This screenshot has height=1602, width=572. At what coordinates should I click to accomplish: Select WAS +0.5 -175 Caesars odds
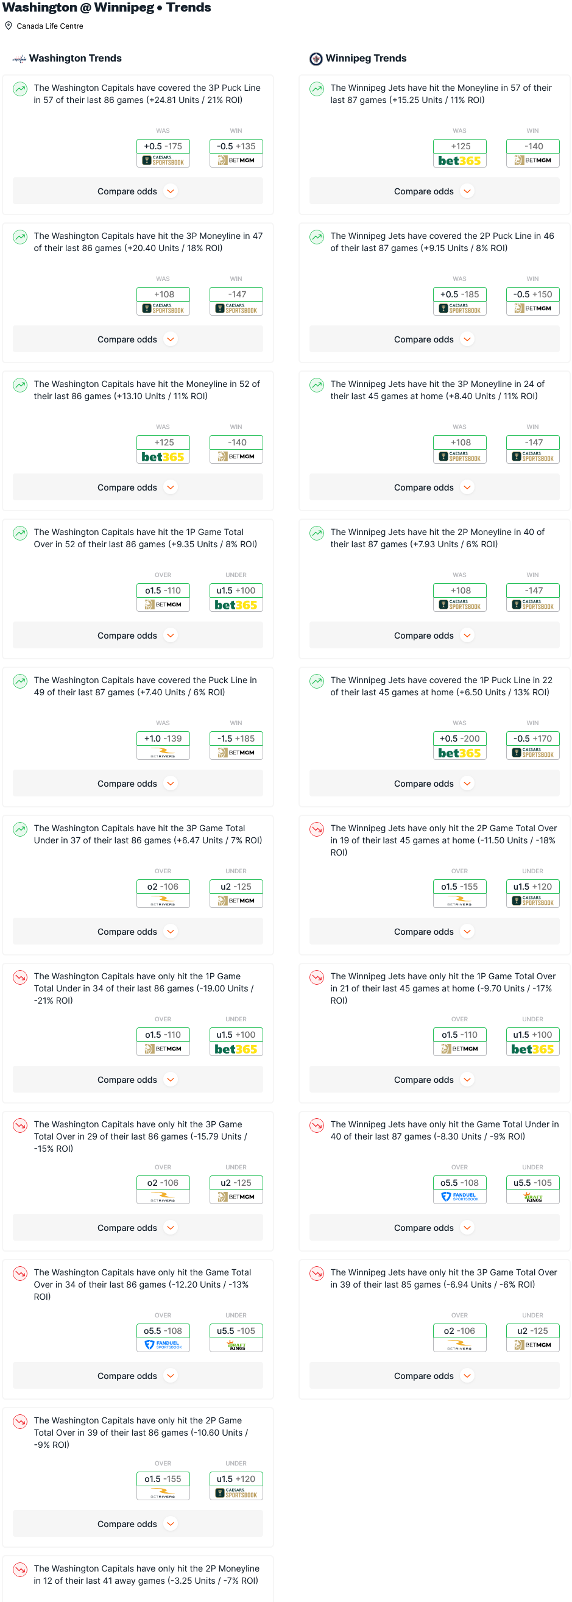click(163, 152)
